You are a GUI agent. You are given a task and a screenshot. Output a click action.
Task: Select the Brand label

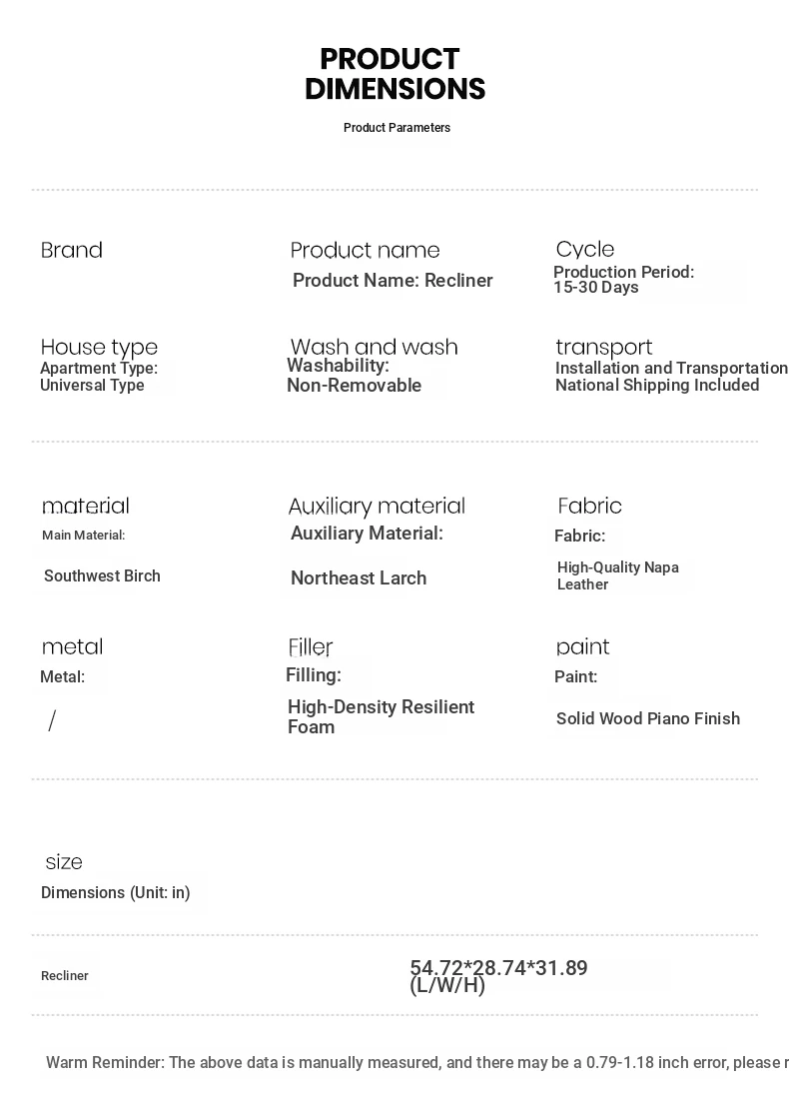pos(72,250)
